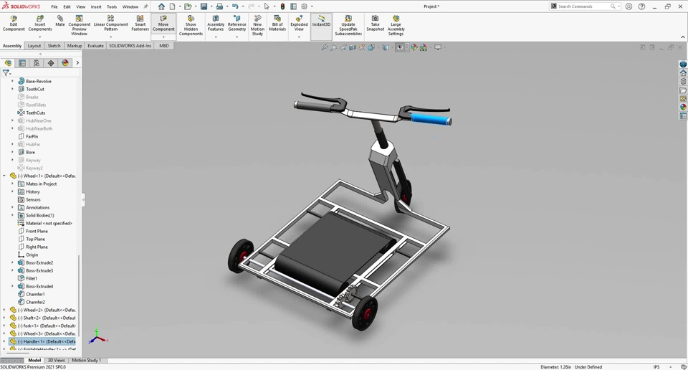The image size is (688, 370).
Task: Expand Mates in Project node
Action: (12, 184)
